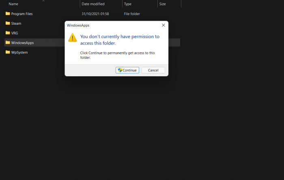This screenshot has width=284, height=180.
Task: Select the VRG folder icon
Action: (x=8, y=33)
